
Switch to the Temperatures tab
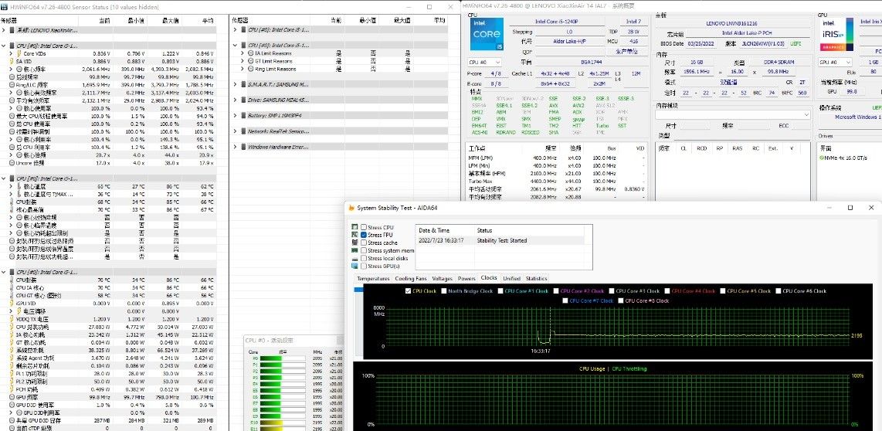click(x=374, y=279)
